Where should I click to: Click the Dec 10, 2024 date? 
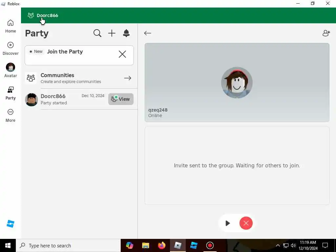(x=93, y=96)
